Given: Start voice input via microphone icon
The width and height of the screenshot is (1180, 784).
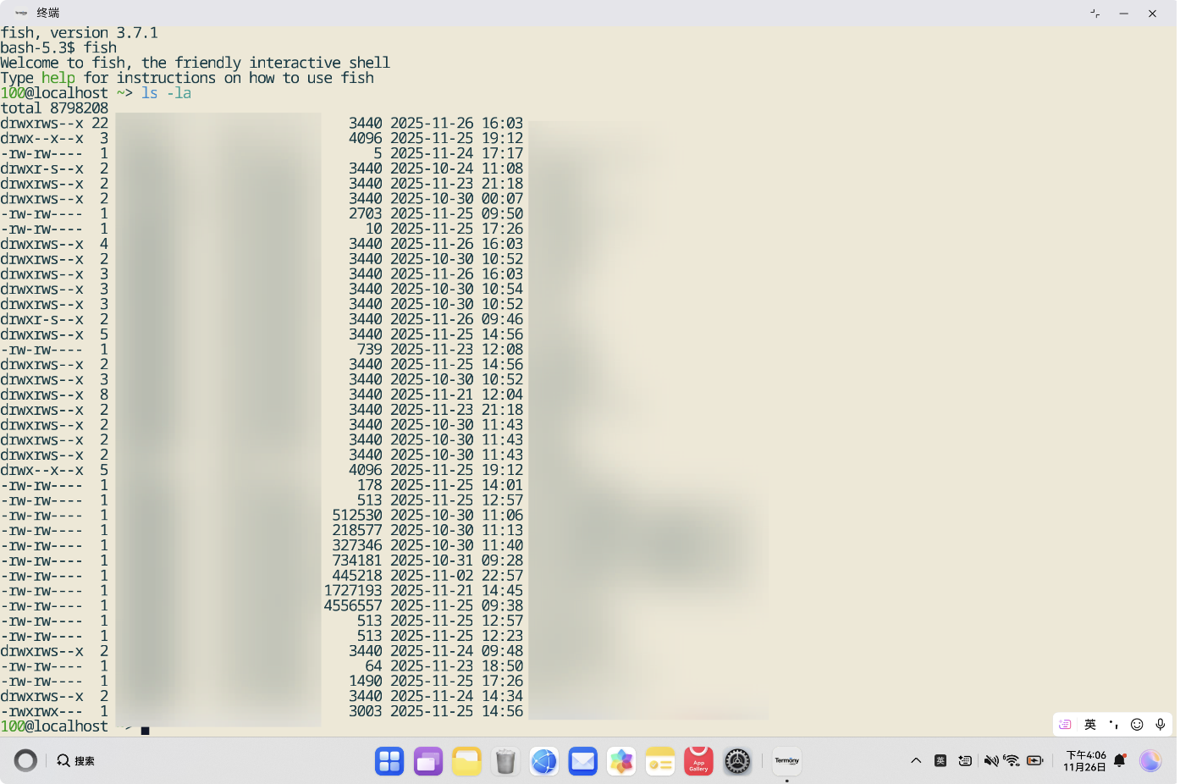Looking at the screenshot, I should coord(1161,725).
